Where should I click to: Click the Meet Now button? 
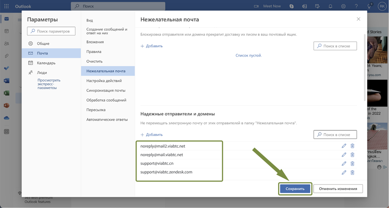267,6
